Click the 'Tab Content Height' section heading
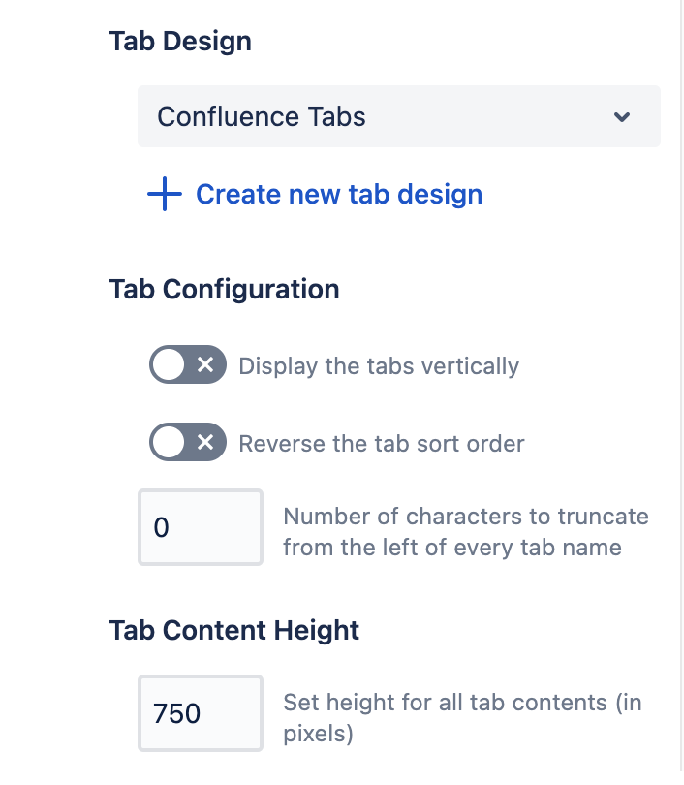 click(234, 630)
